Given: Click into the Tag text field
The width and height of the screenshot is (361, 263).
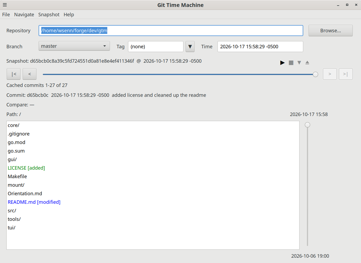Looking at the screenshot, I should (156, 47).
